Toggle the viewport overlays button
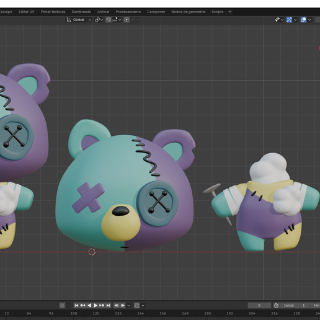 point(303,20)
